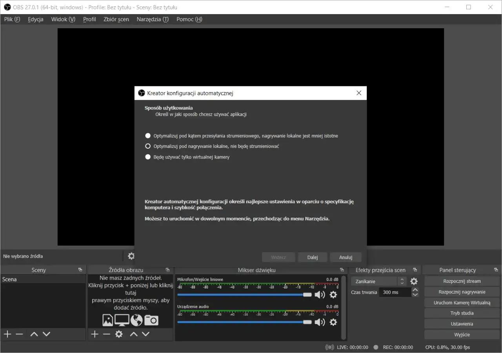This screenshot has width=502, height=353.
Task: Click Dalej in the wizard
Action: pos(313,257)
